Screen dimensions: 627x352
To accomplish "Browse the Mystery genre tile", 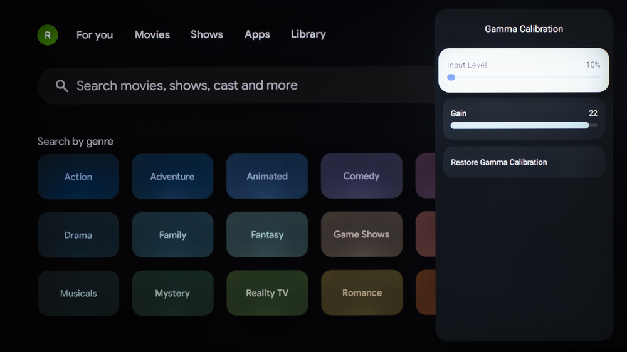I will tap(172, 293).
